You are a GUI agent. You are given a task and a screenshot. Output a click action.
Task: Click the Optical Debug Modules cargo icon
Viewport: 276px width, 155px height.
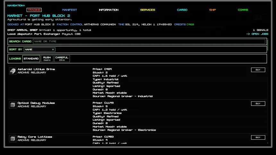(x=13, y=105)
